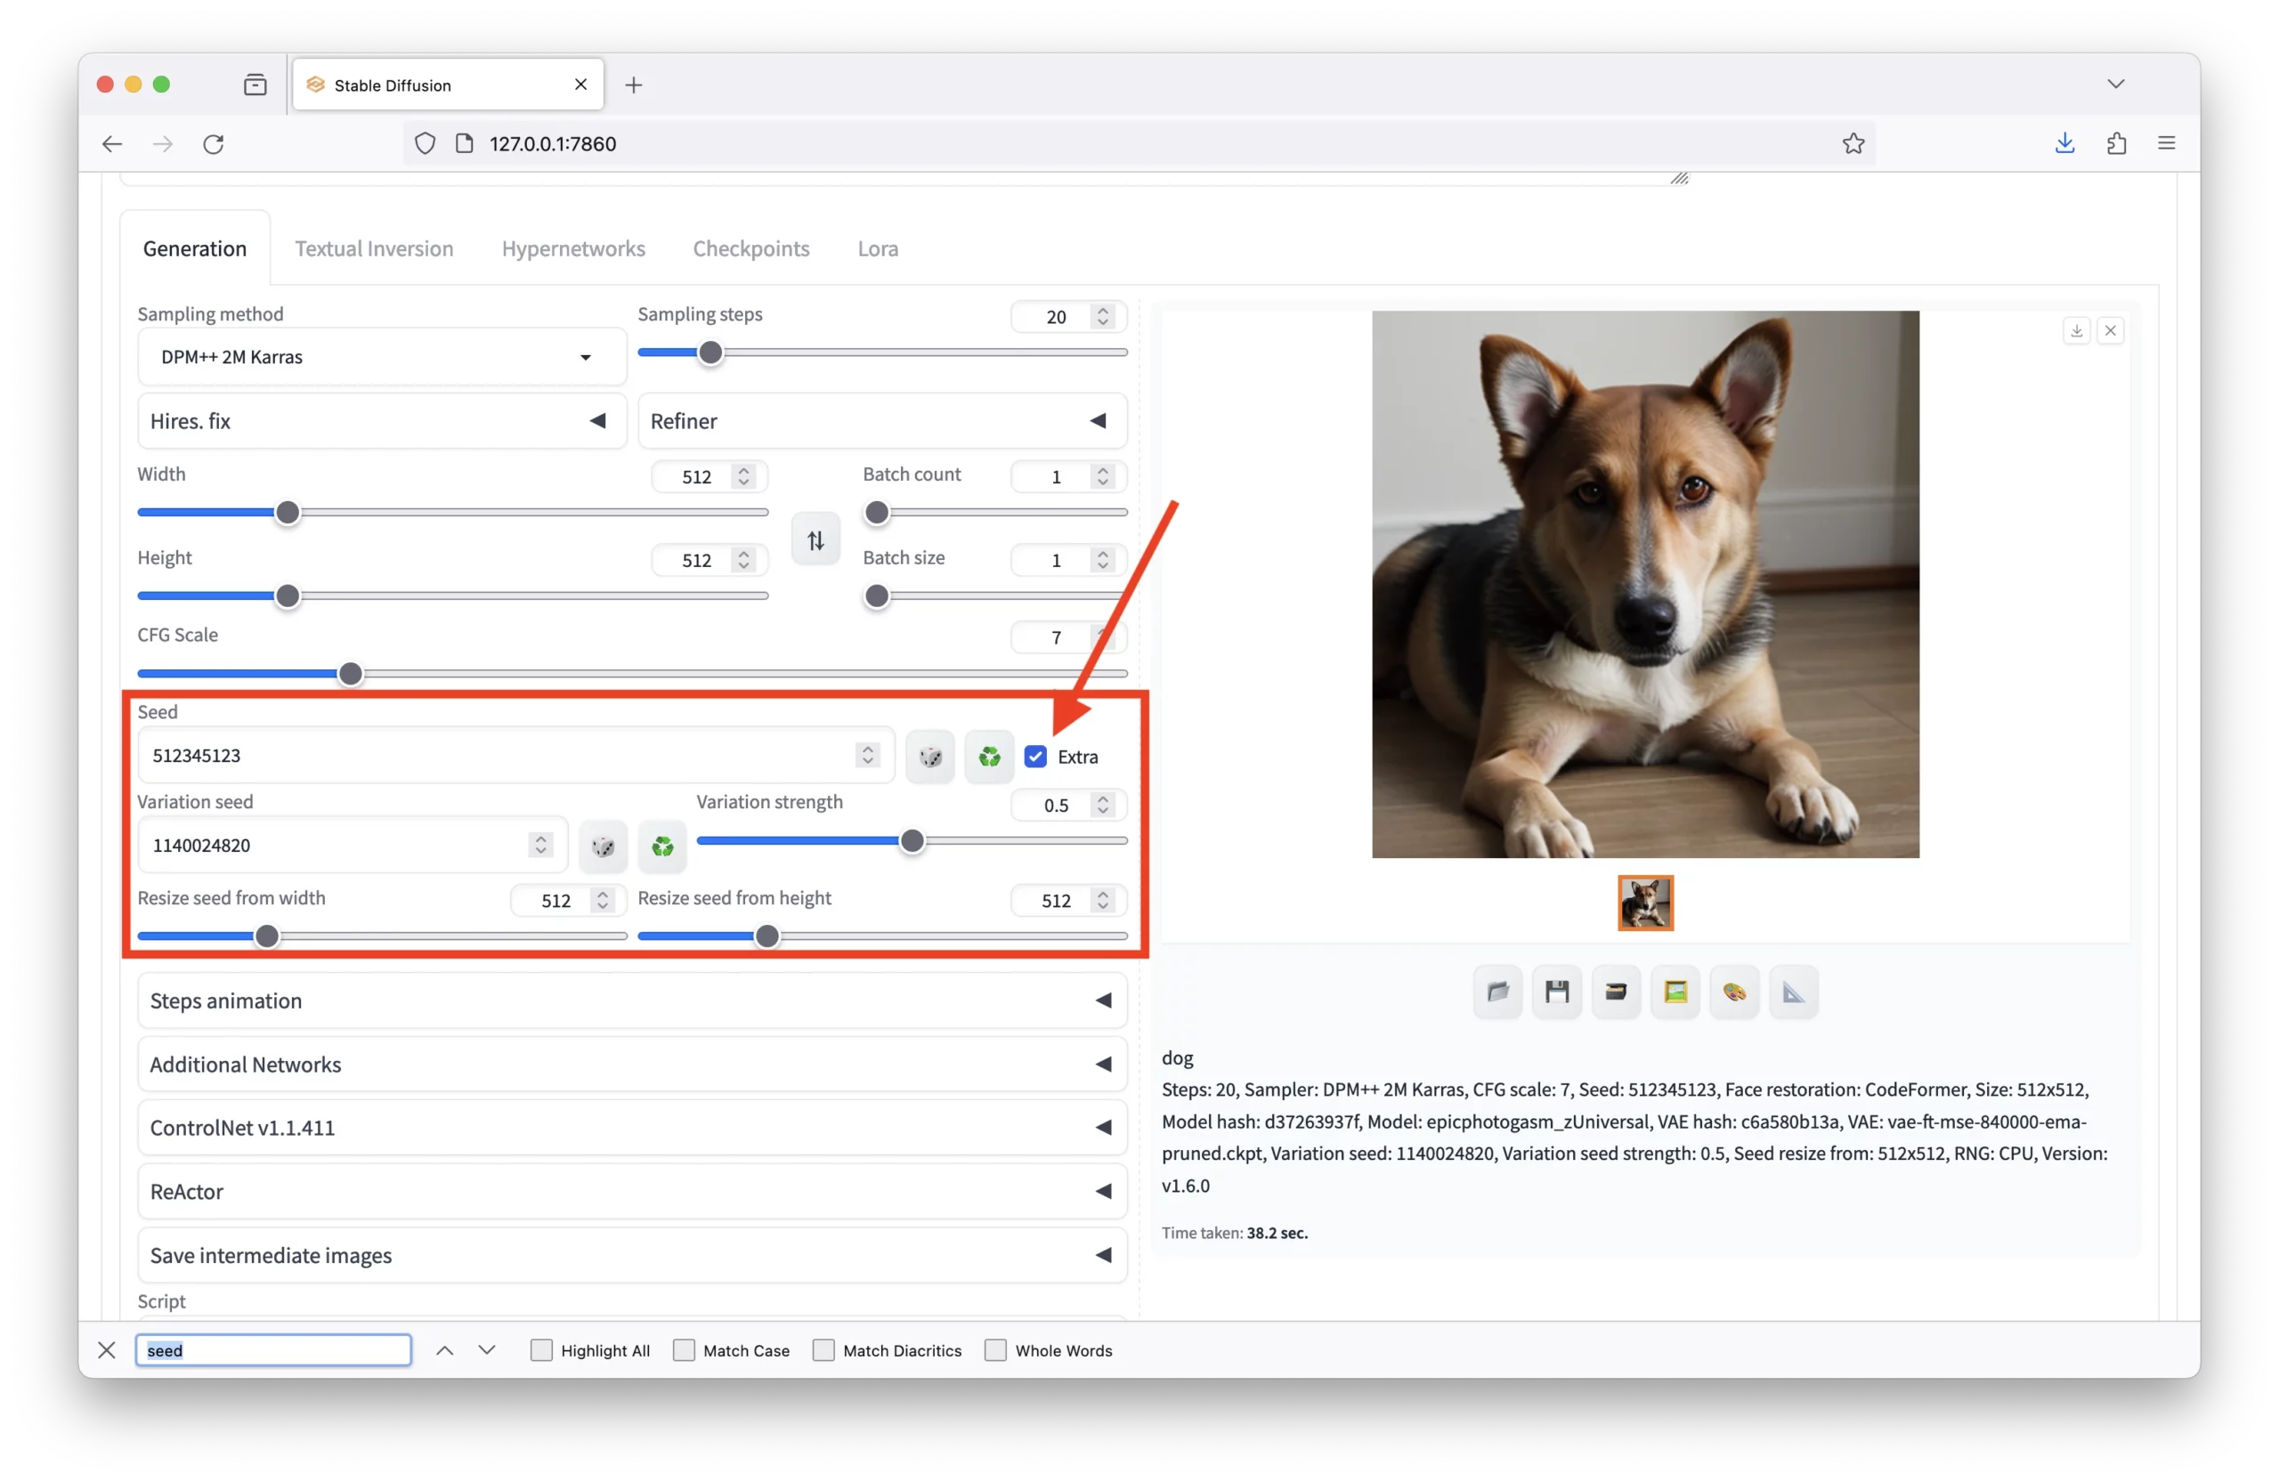2279x1482 pixels.
Task: Enable Match Case option
Action: pos(684,1351)
